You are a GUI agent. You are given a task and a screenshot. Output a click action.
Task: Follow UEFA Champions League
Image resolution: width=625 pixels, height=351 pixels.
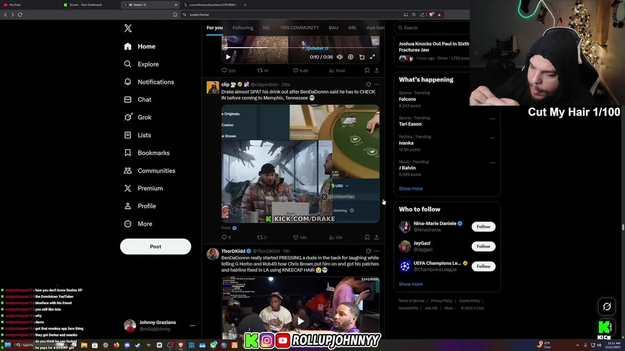pyautogui.click(x=483, y=266)
